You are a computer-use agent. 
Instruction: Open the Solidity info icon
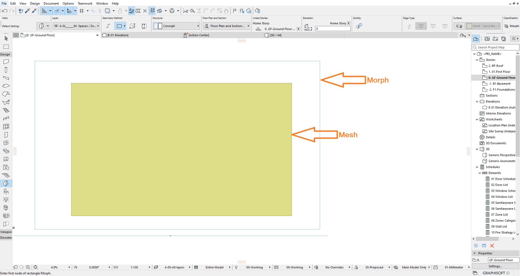359,26
